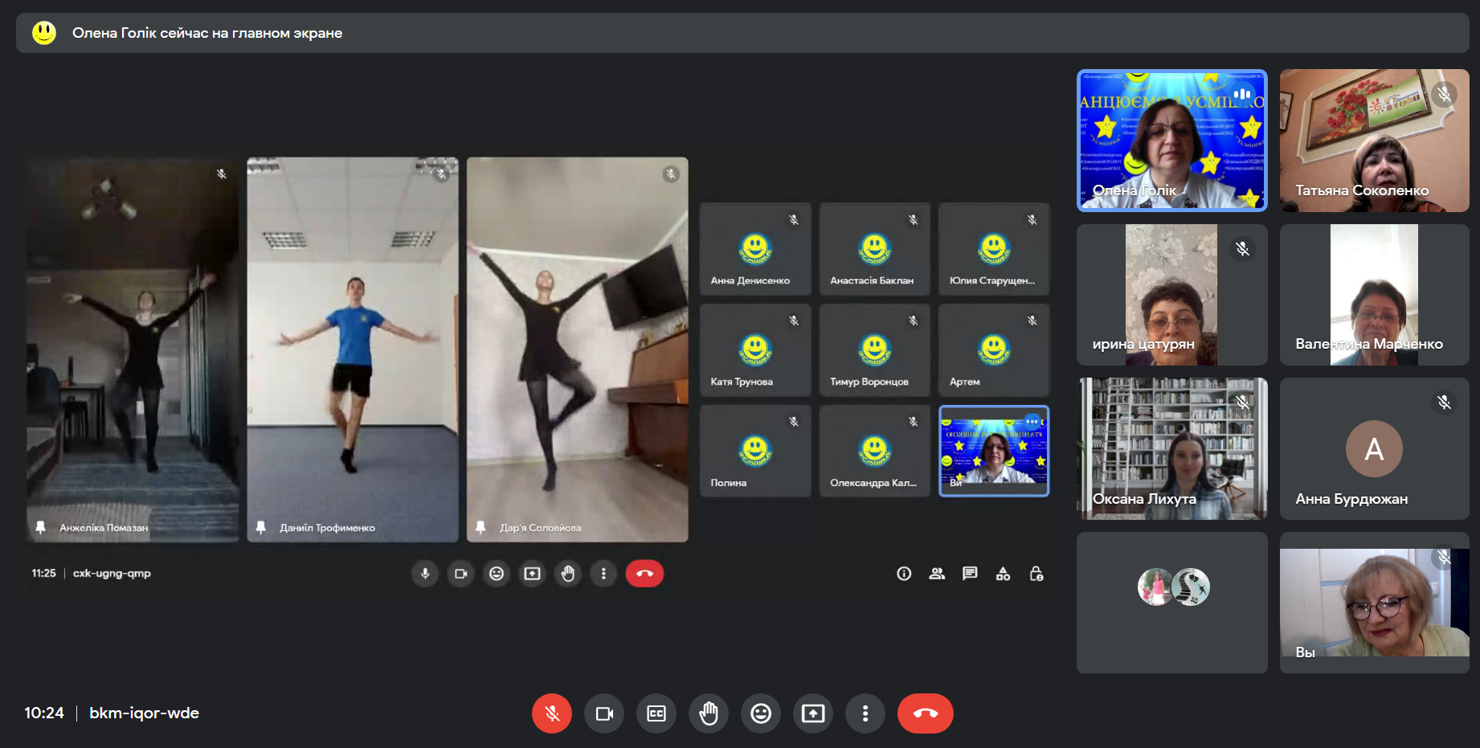Open options dots on small 'Ви' tile
This screenshot has height=748, width=1480.
[x=1032, y=422]
